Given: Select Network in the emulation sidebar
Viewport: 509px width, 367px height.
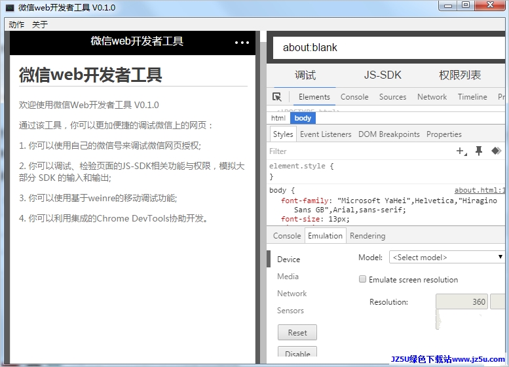Looking at the screenshot, I should pos(292,294).
